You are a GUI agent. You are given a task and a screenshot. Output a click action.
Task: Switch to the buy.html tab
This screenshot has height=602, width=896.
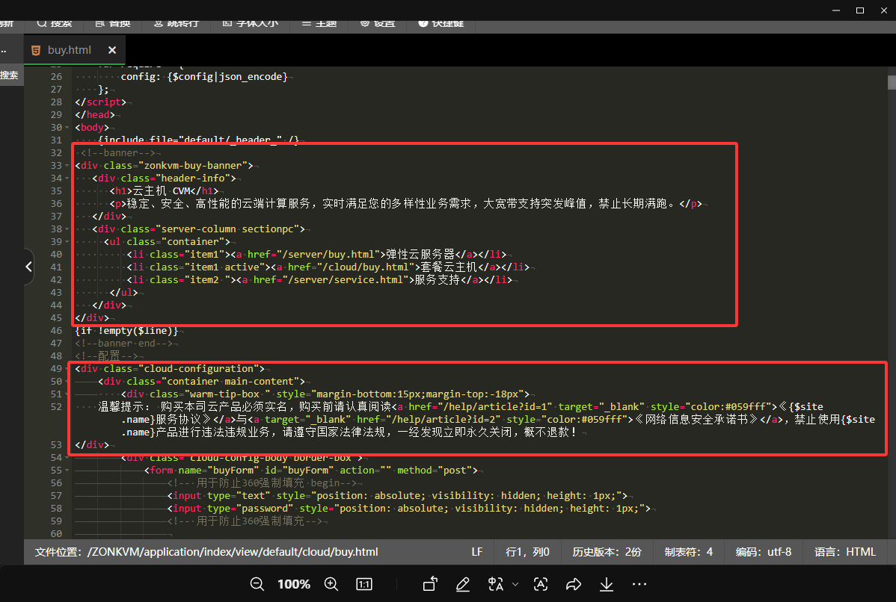pos(69,50)
